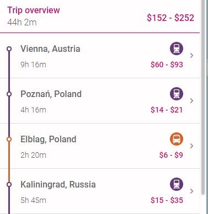The image size is (208, 214).
Task: Click the train icon for Vienna leg
Action: (177, 49)
